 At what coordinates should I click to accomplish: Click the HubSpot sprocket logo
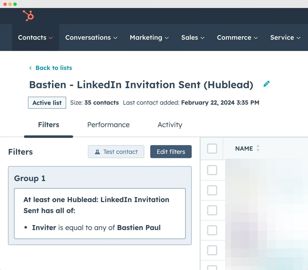click(28, 16)
